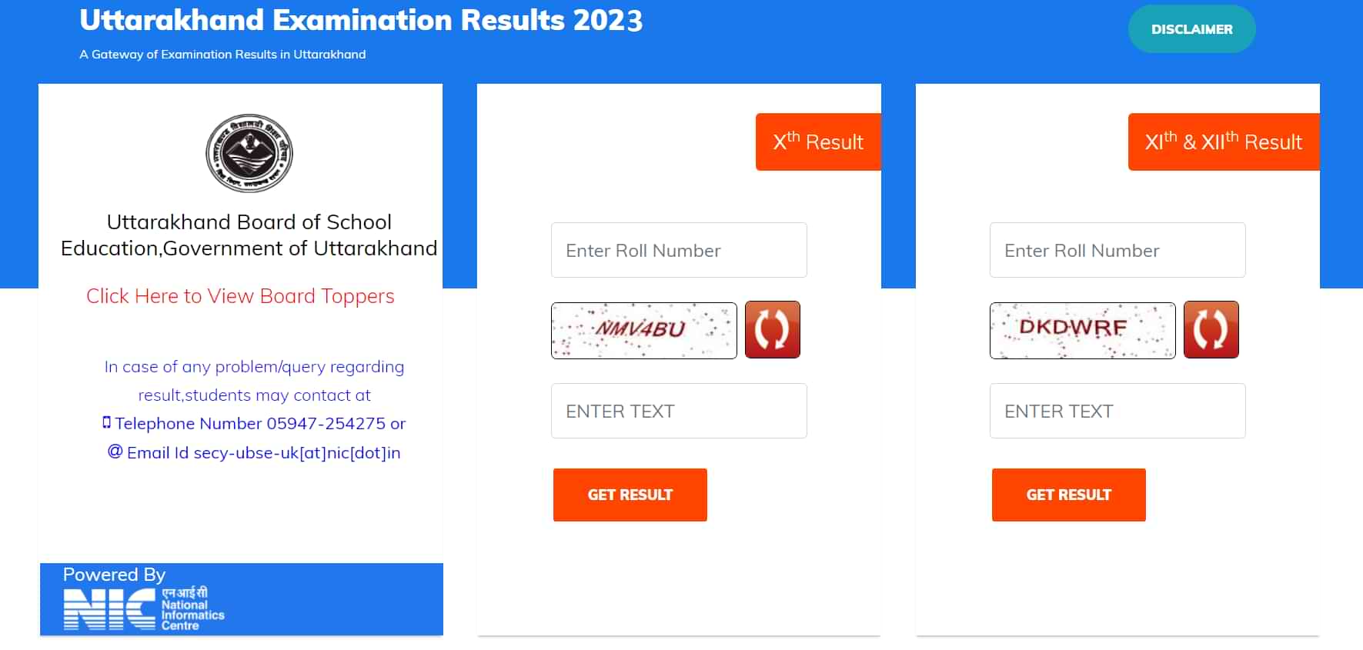The height and width of the screenshot is (650, 1363).
Task: Click GET RESULT for Xth Result
Action: (x=630, y=495)
